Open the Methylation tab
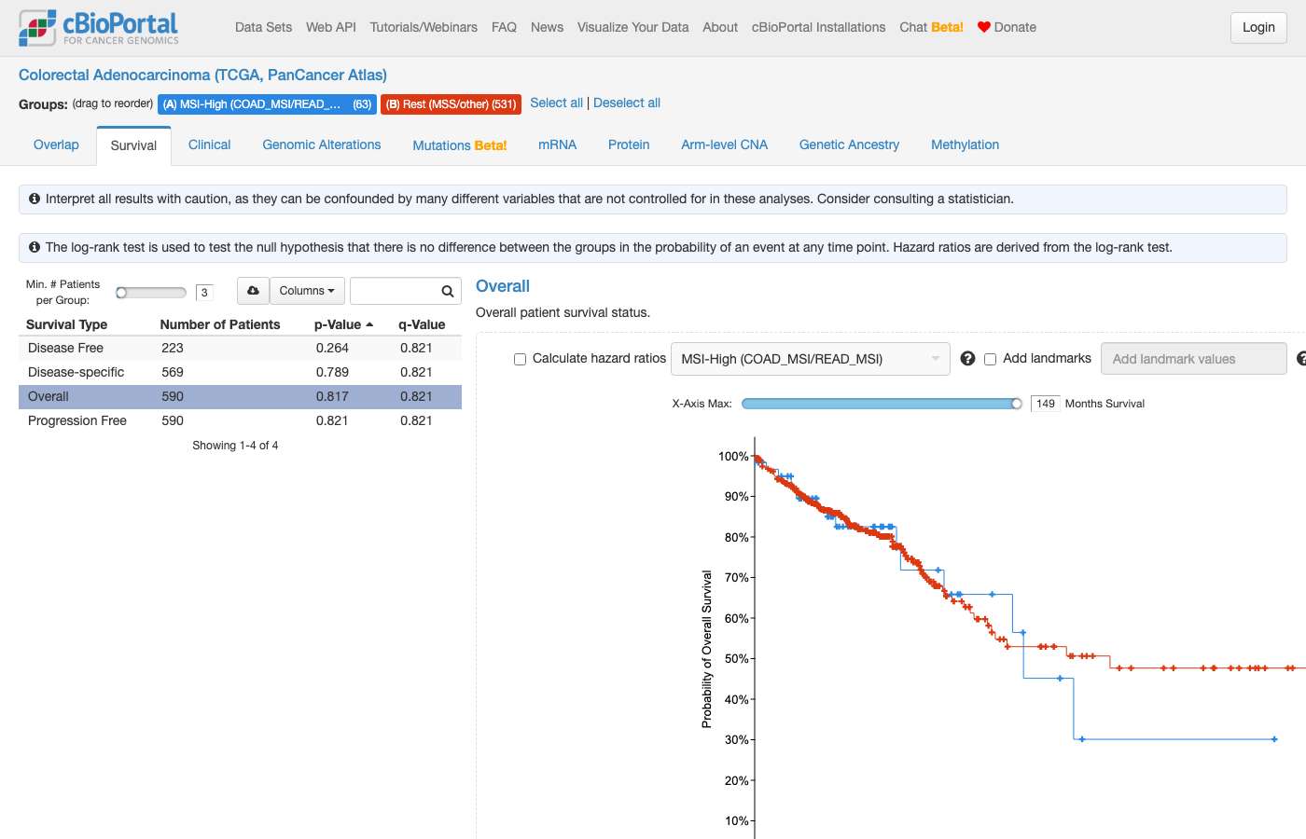Screen dimensions: 1306x839 965,144
